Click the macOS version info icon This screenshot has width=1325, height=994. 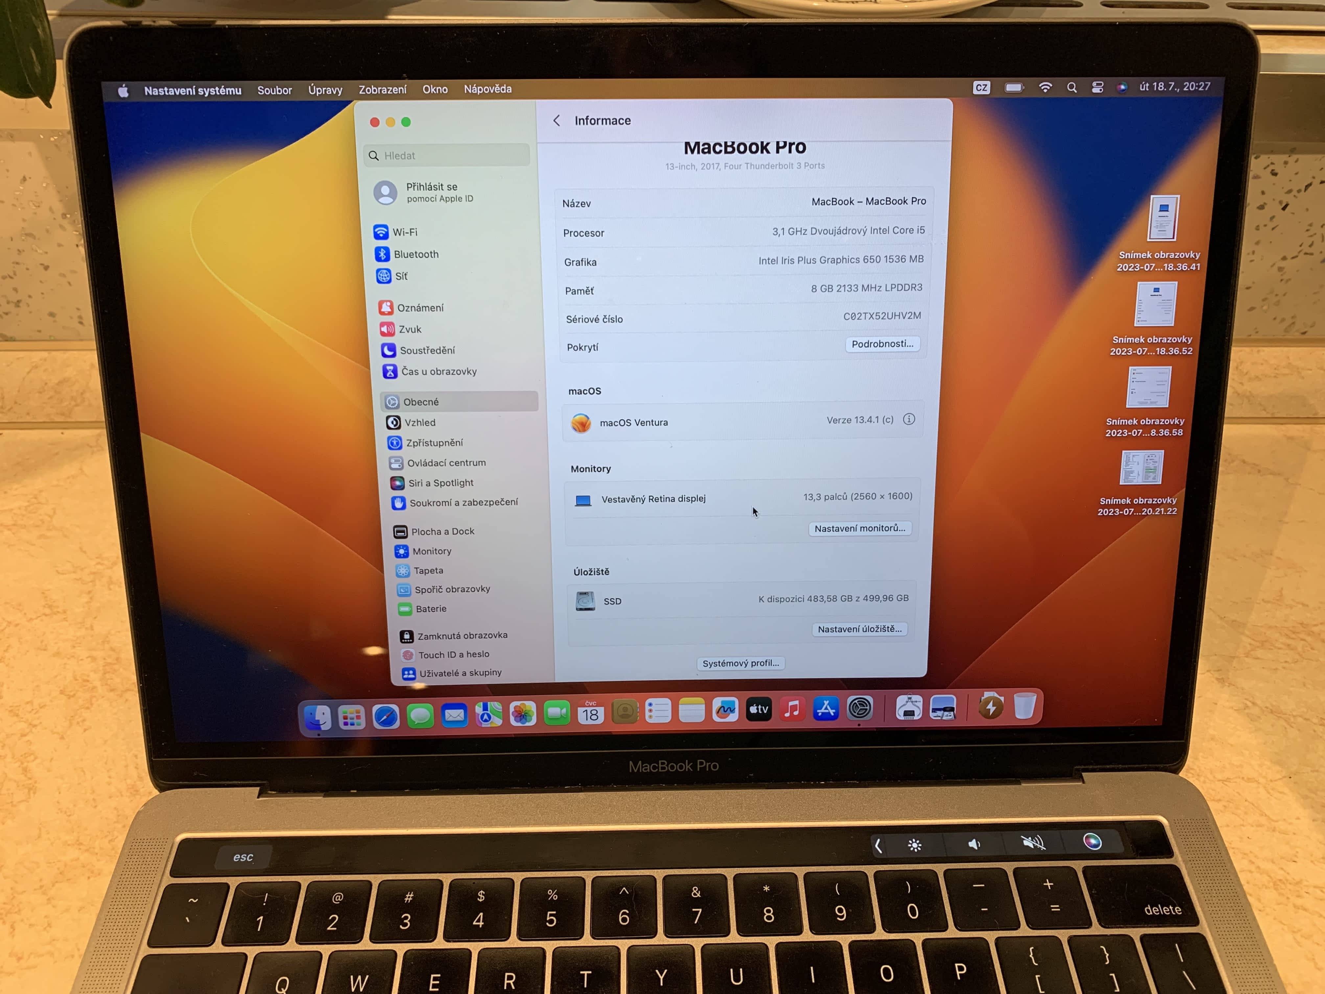pyautogui.click(x=909, y=419)
